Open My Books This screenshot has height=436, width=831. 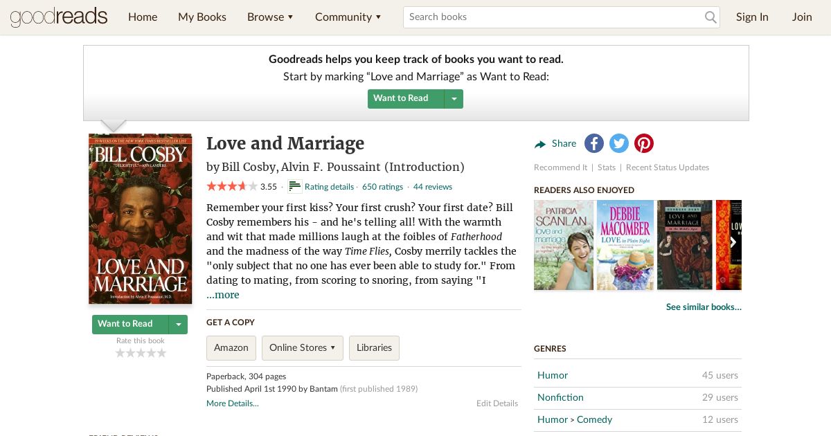tap(202, 17)
